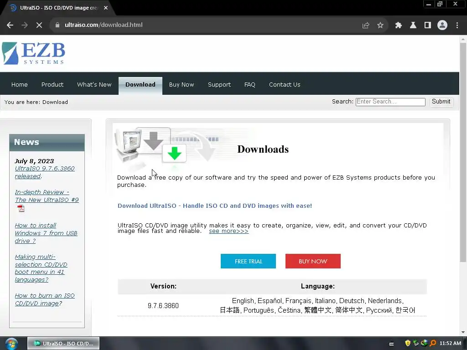Open the FAQ menu item

pos(249,84)
